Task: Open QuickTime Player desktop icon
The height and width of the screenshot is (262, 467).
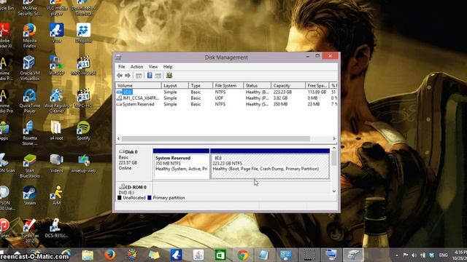Action: click(x=29, y=100)
